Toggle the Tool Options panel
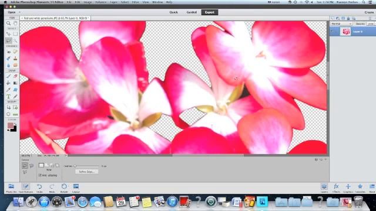The width and height of the screenshot is (376, 211). 26,188
